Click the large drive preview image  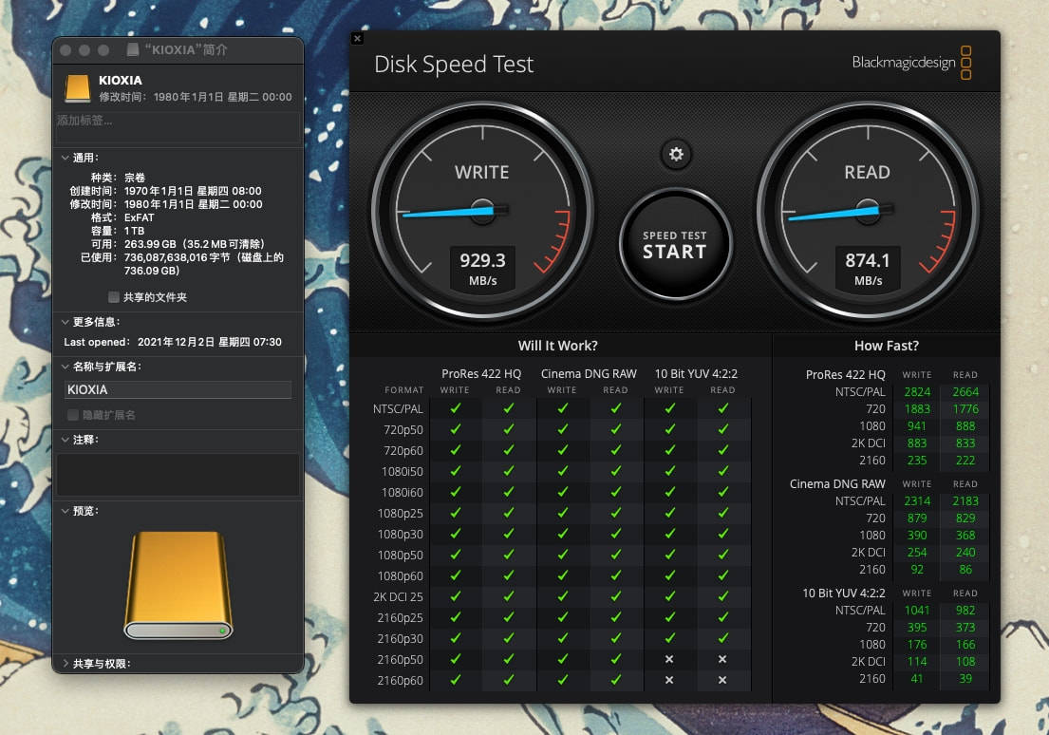(x=178, y=585)
